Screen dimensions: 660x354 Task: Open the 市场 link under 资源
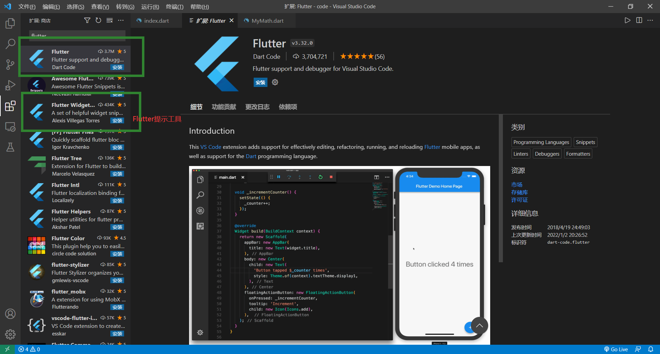coord(517,185)
